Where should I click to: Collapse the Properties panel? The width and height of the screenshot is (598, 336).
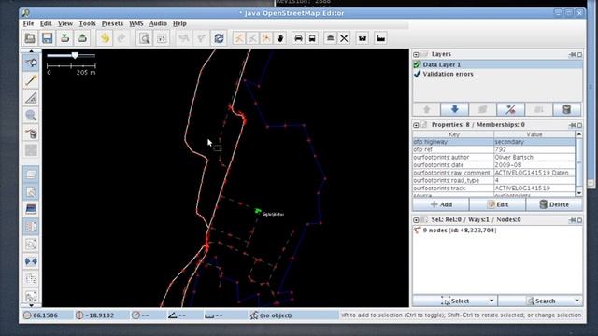point(416,125)
